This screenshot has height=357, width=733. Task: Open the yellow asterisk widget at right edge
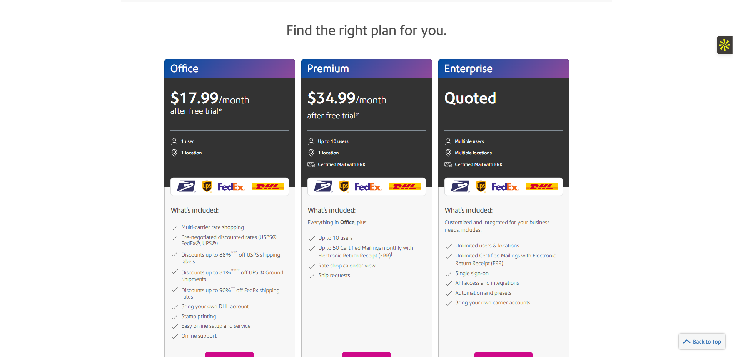point(725,45)
